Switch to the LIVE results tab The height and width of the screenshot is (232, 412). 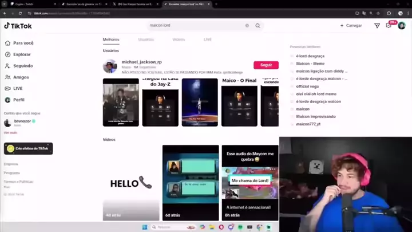[207, 40]
